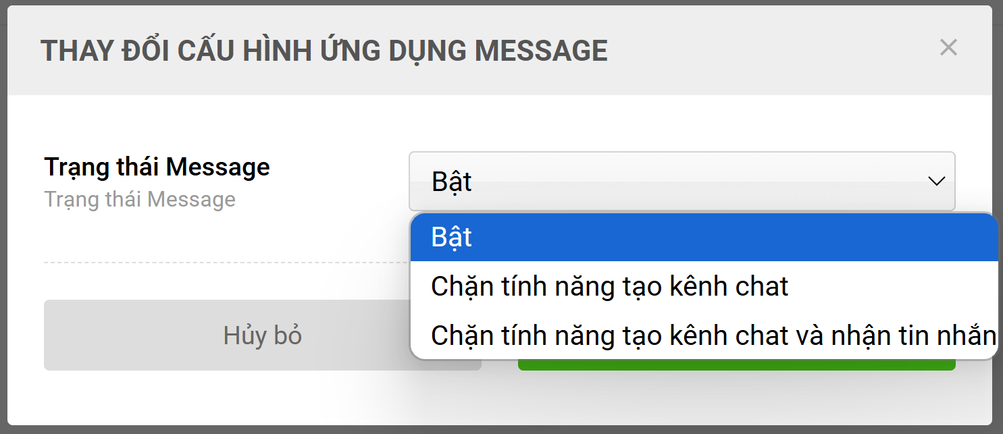The height and width of the screenshot is (434, 1003).
Task: Click the Hủy bỏ button
Action: point(262,335)
